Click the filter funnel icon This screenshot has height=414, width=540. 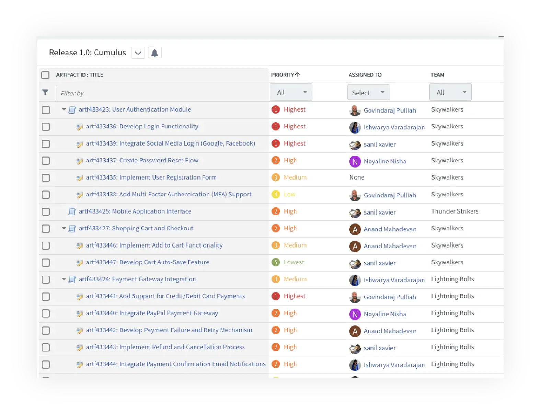click(45, 92)
